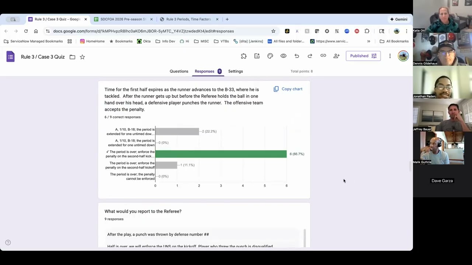Open the help question mark icon

click(x=8, y=243)
